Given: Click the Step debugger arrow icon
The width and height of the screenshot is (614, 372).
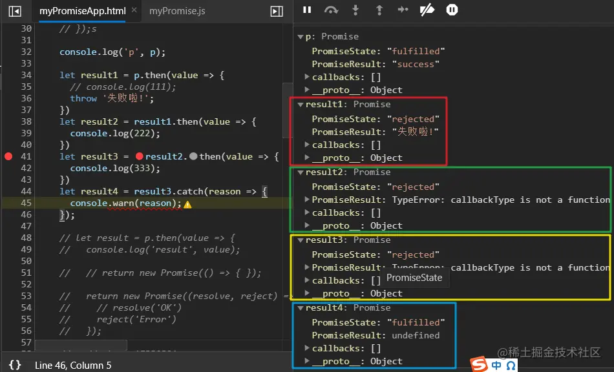Looking at the screenshot, I should (403, 10).
